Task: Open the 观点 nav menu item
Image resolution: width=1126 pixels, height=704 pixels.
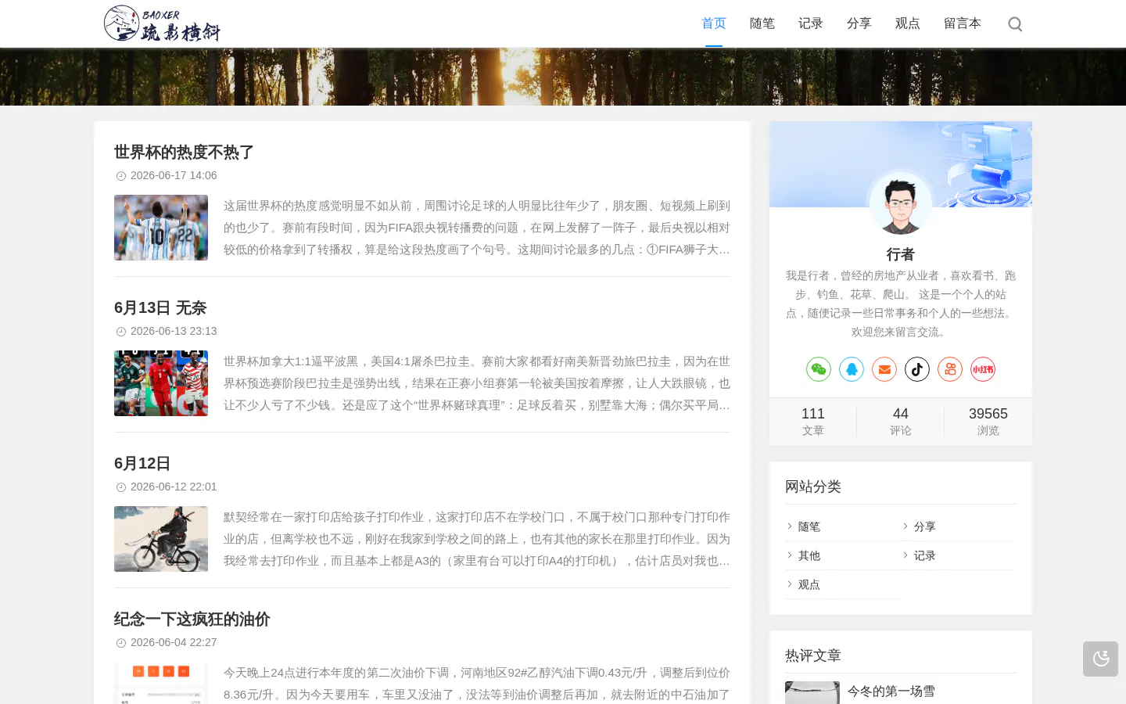Action: tap(908, 23)
